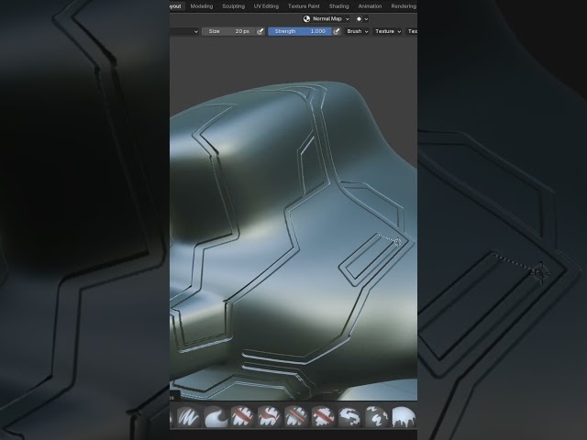Screen dimensions: 587x440
Task: Choose the brush with red wavy curve
Action: click(x=270, y=417)
